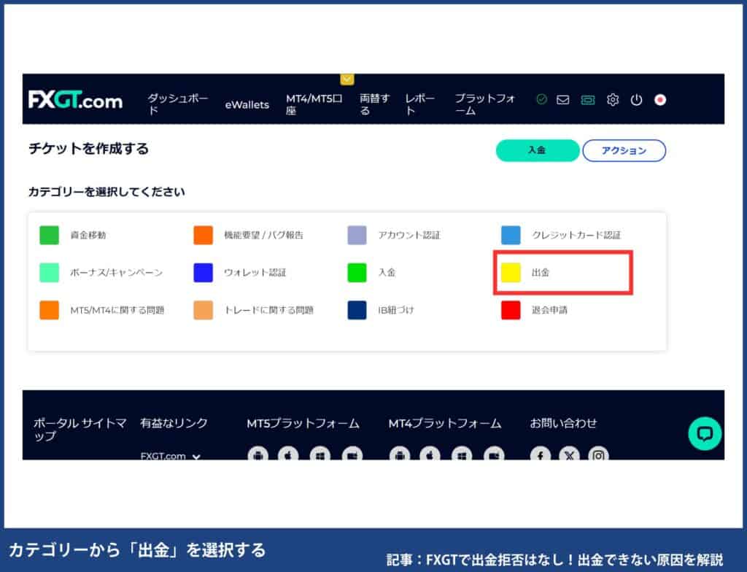747x572 pixels.
Task: Open the MT4/MT5口座 menu
Action: pos(314,104)
